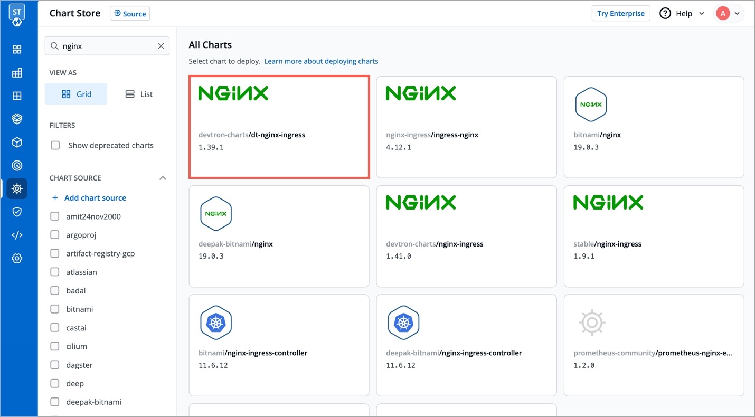Click NGINX logo on stable/nginx-ingress card

tap(608, 203)
